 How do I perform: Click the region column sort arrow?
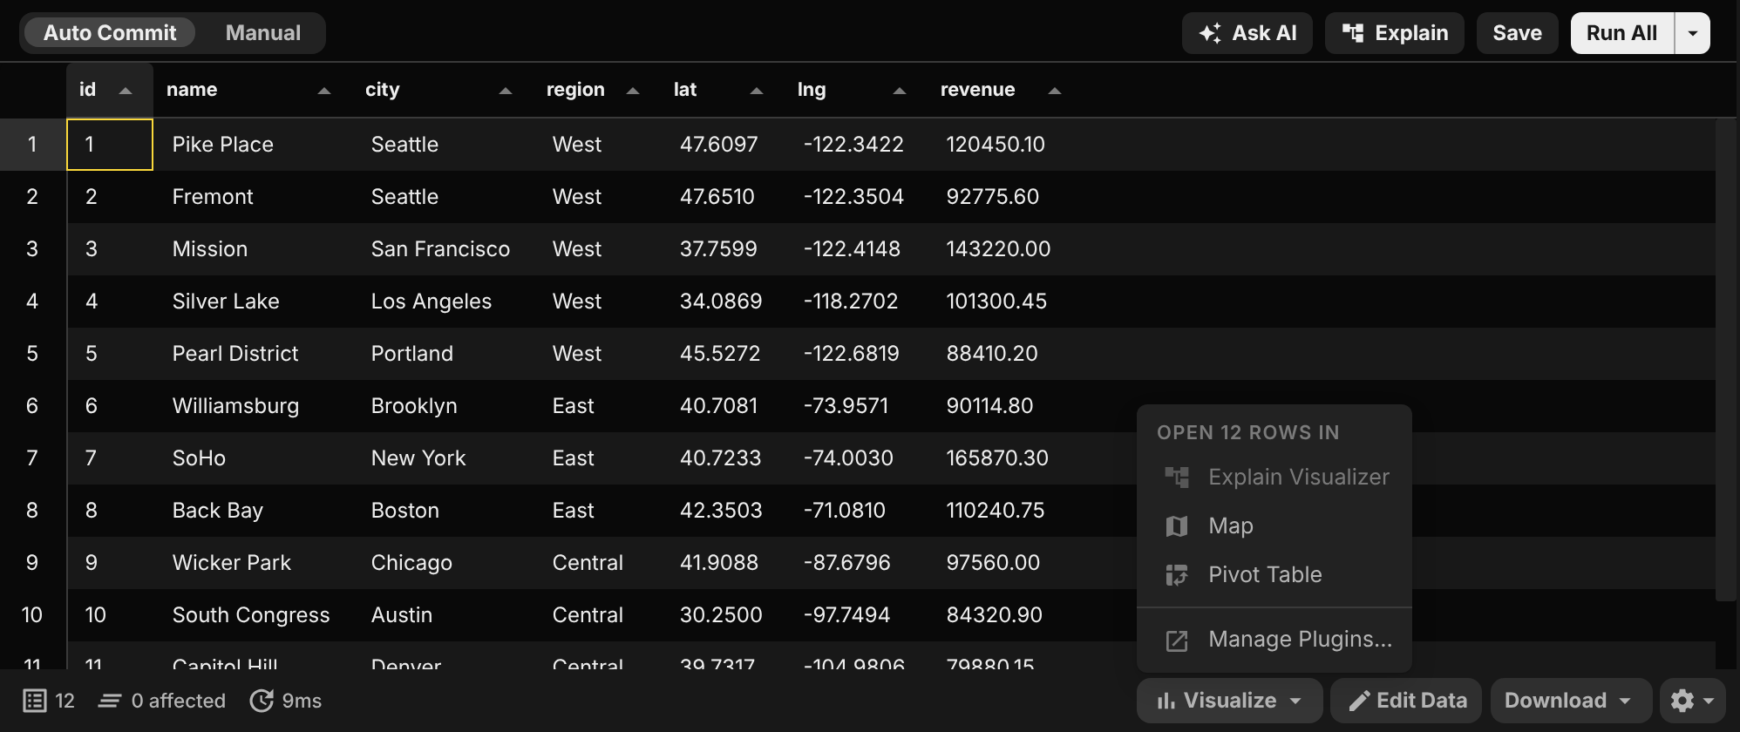(633, 91)
